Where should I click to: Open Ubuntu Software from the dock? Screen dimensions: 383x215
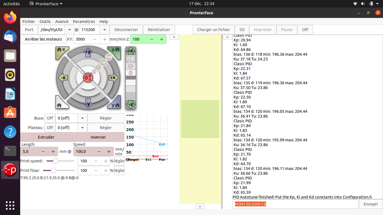pyautogui.click(x=10, y=113)
